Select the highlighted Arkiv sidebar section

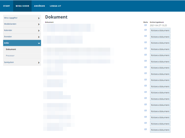[22, 43]
